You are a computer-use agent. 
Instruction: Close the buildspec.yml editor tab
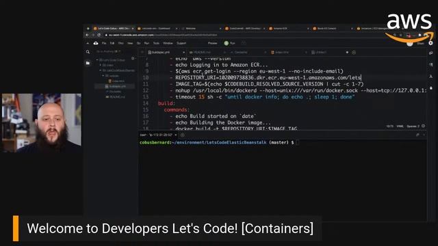pos(183,53)
